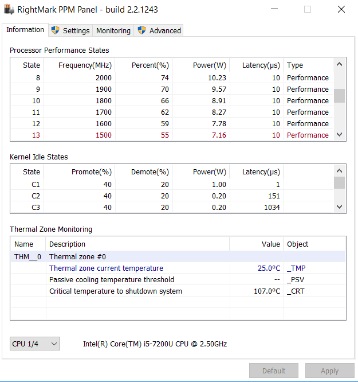Click the Frequency(MHz) column header
358x382 pixels.
pyautogui.click(x=80, y=65)
